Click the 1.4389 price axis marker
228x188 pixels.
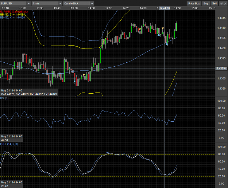click(x=221, y=68)
